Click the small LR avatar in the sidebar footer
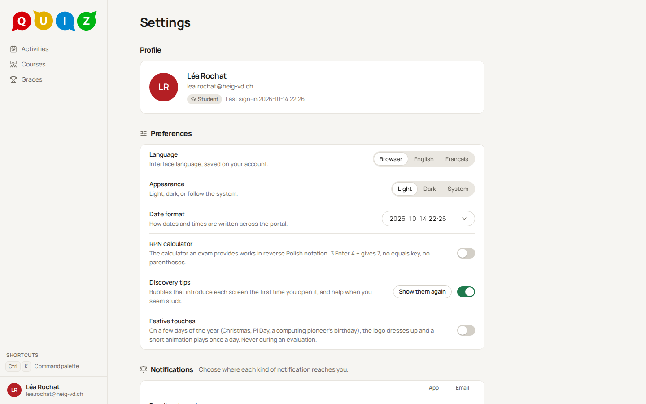This screenshot has height=404, width=646. pyautogui.click(x=14, y=390)
